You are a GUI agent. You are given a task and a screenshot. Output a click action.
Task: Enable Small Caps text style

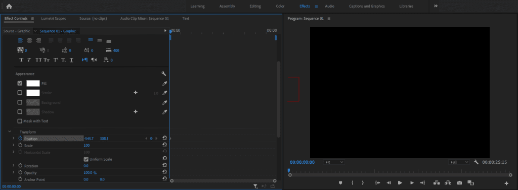pyautogui.click(x=47, y=60)
